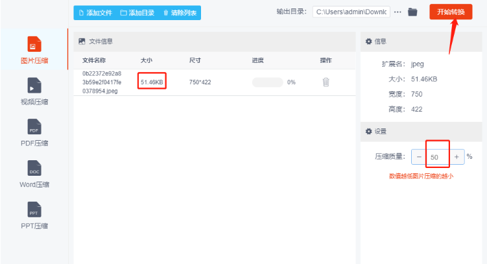Click the 750*422 dimension cell
This screenshot has width=487, height=264.
click(x=200, y=82)
